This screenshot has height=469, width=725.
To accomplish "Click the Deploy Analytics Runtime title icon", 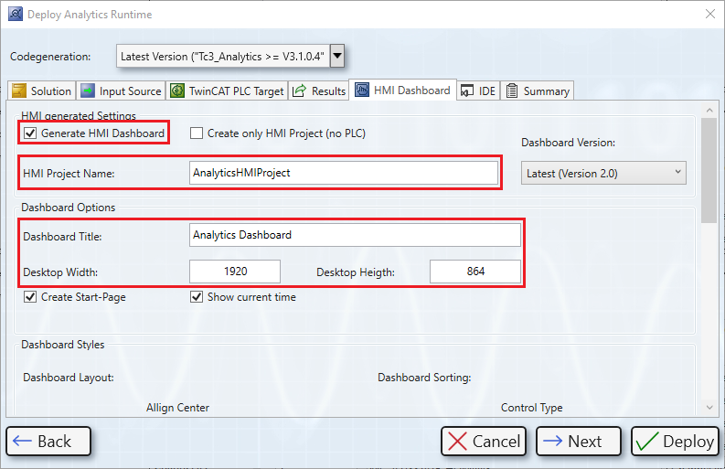I will (14, 15).
